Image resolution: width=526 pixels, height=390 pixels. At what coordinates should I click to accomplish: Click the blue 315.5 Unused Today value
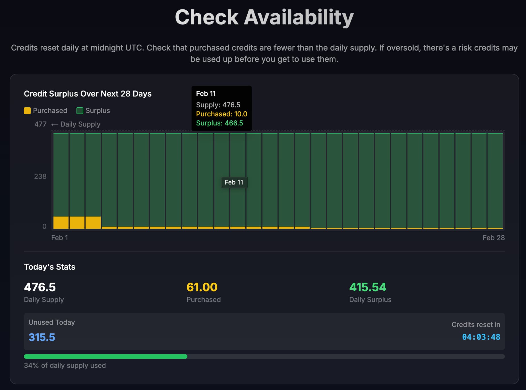pos(42,337)
